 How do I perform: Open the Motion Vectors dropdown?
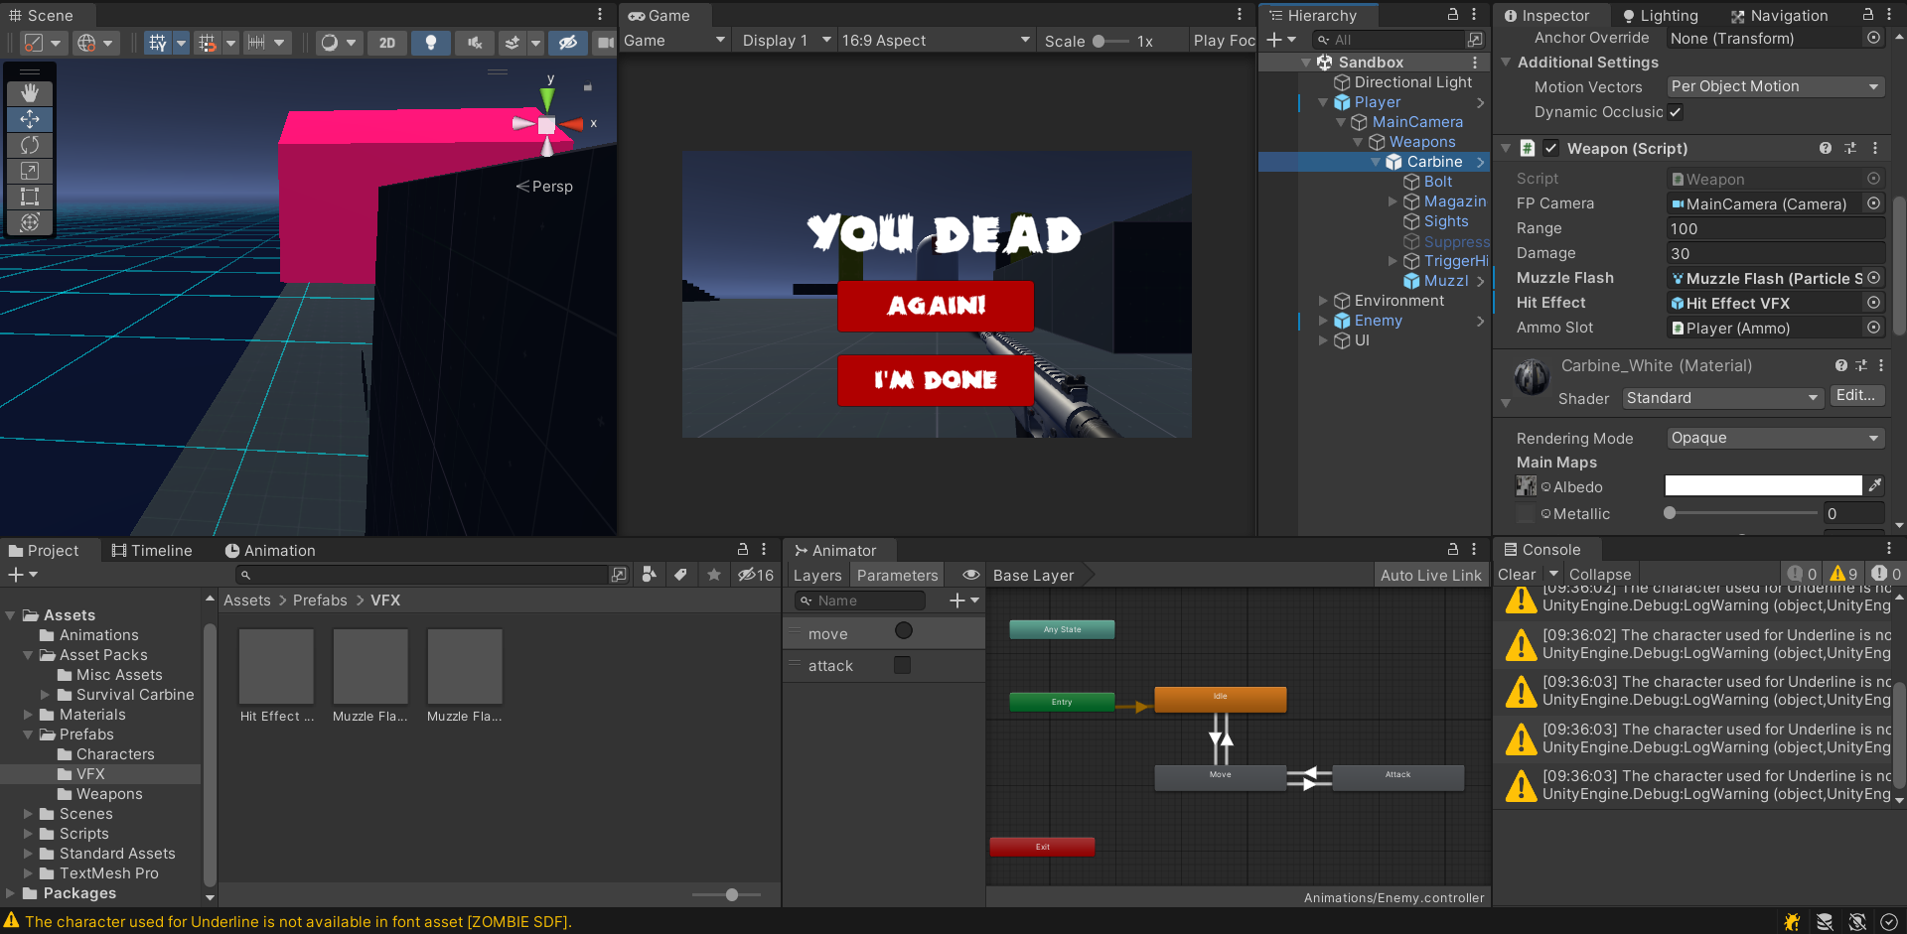click(x=1775, y=86)
